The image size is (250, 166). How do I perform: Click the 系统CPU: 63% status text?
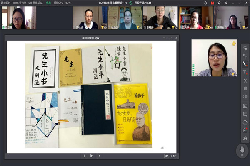[62, 3]
